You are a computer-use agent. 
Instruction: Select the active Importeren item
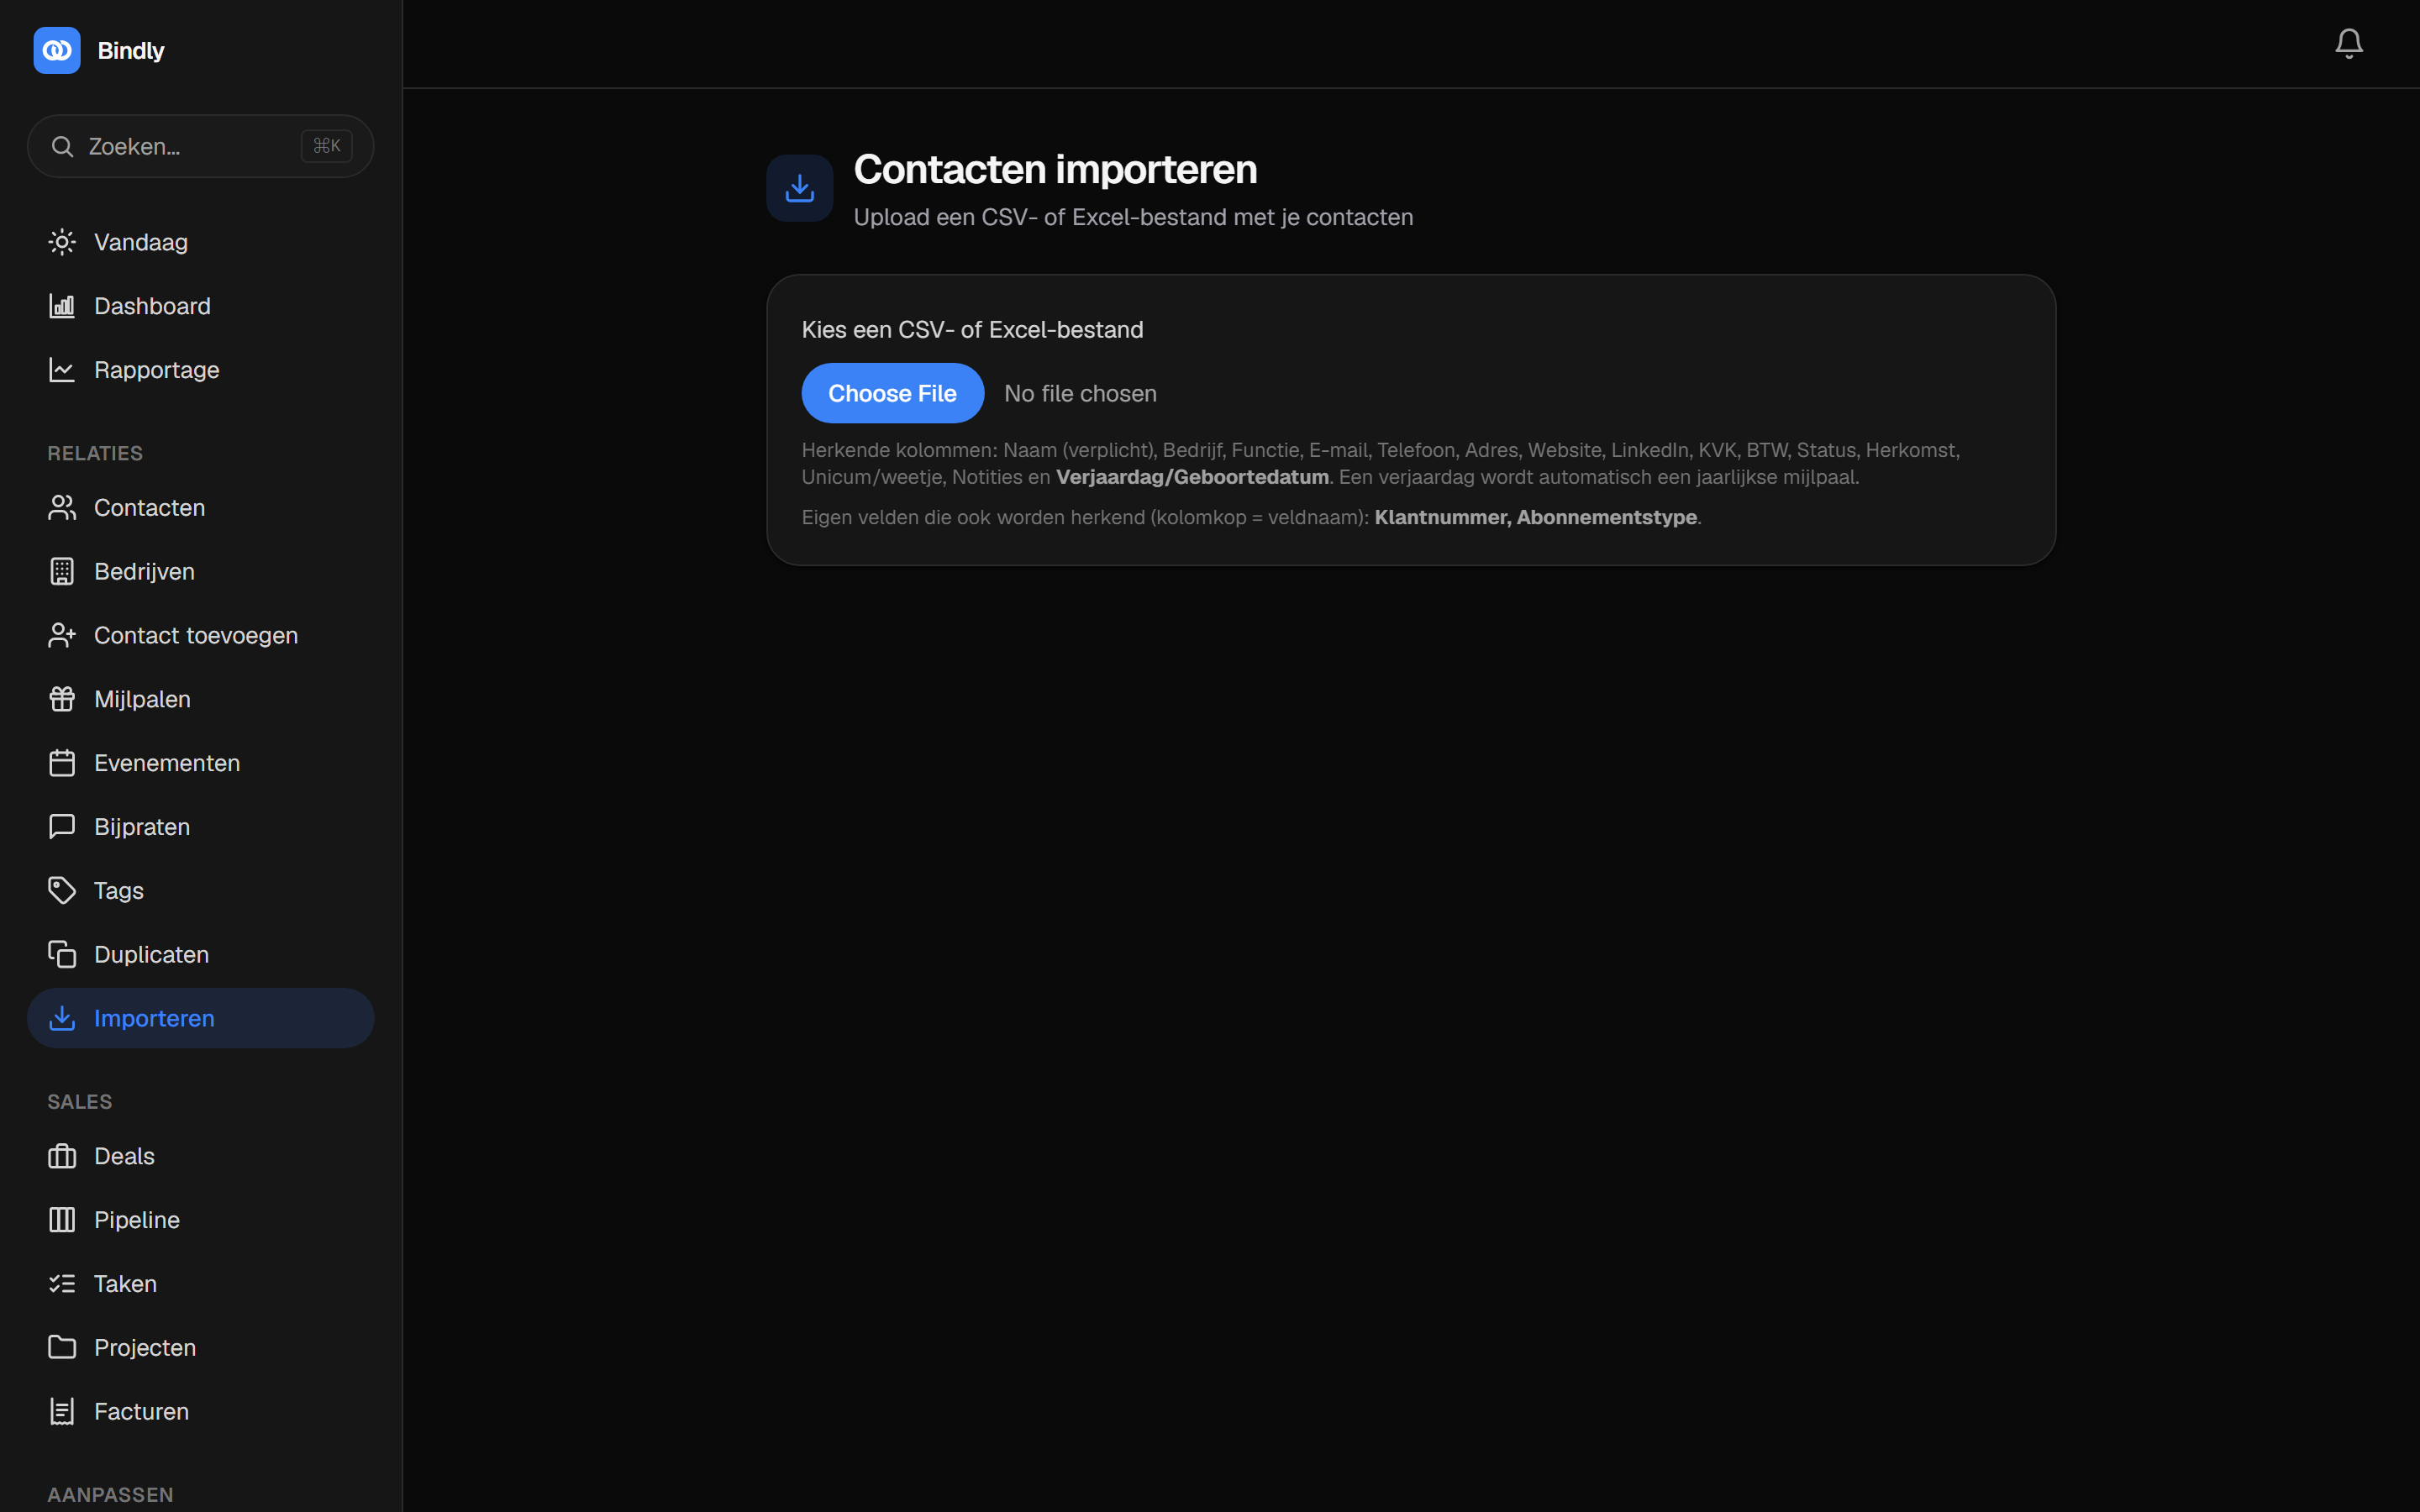coord(201,1018)
